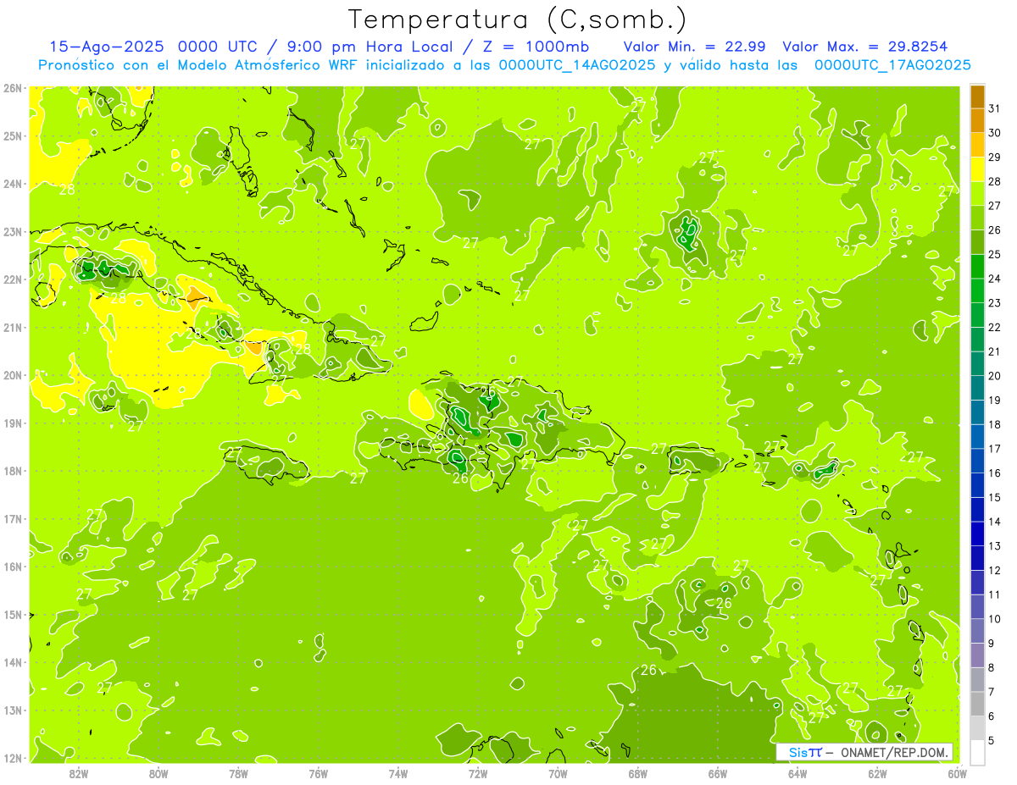Click the "0000UTC_17AGO2025" valid-until time
Viewport: 1017px width, 785px height.
click(x=892, y=65)
